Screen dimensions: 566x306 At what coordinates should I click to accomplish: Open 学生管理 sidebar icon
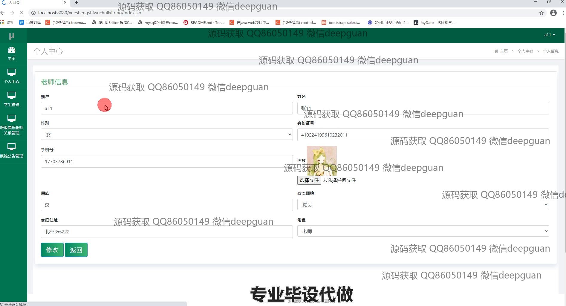[11, 96]
